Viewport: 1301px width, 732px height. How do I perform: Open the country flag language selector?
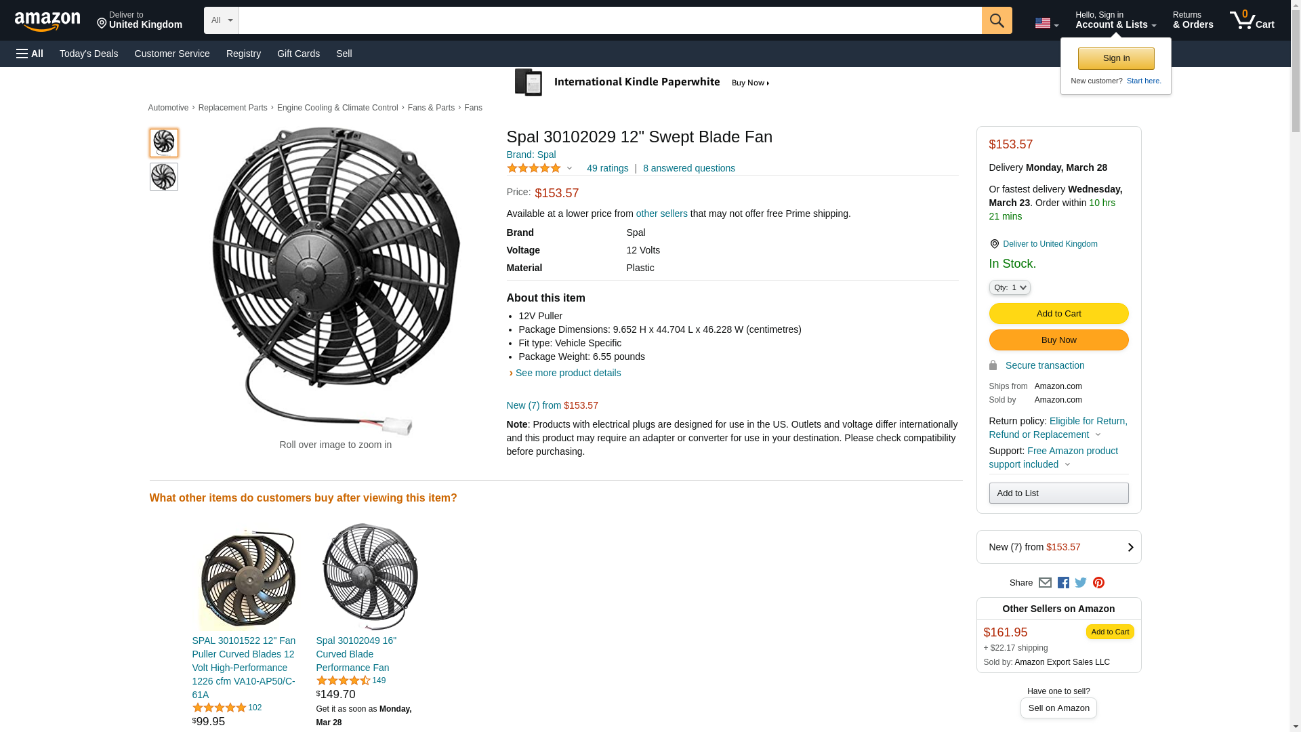coord(1046,23)
